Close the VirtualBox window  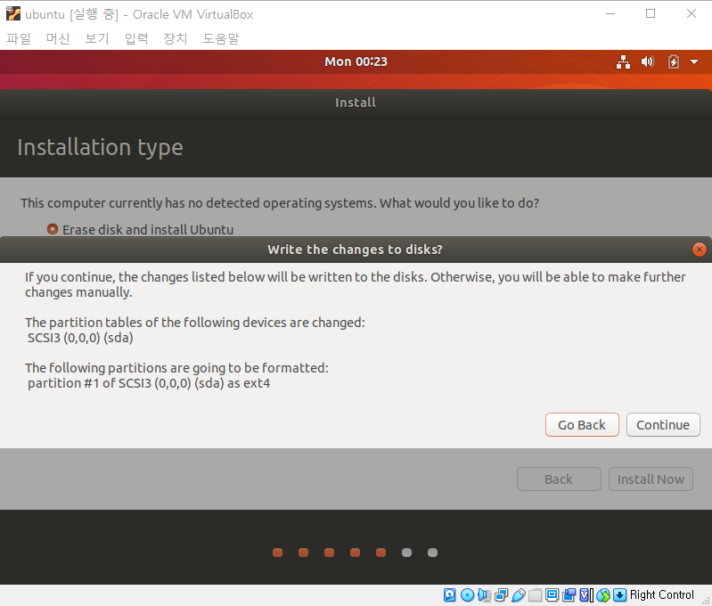(x=692, y=14)
